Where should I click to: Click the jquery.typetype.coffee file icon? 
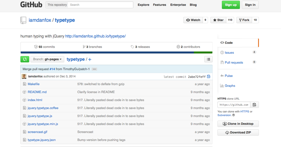point(24,108)
